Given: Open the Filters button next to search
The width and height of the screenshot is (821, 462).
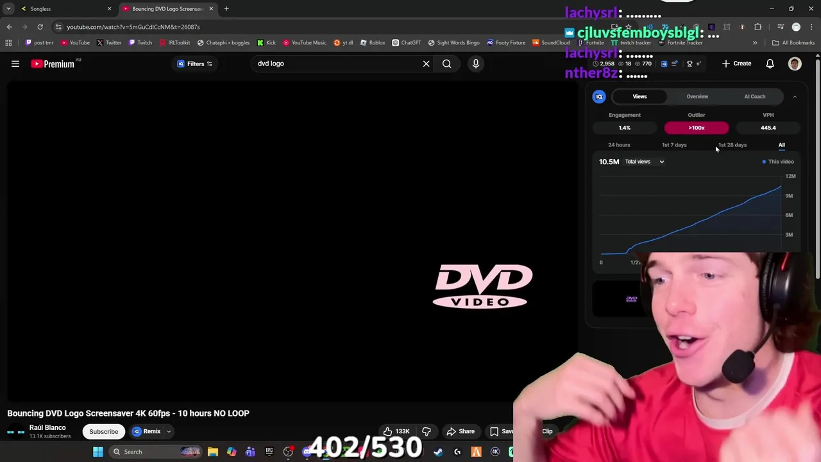Looking at the screenshot, I should click(195, 64).
